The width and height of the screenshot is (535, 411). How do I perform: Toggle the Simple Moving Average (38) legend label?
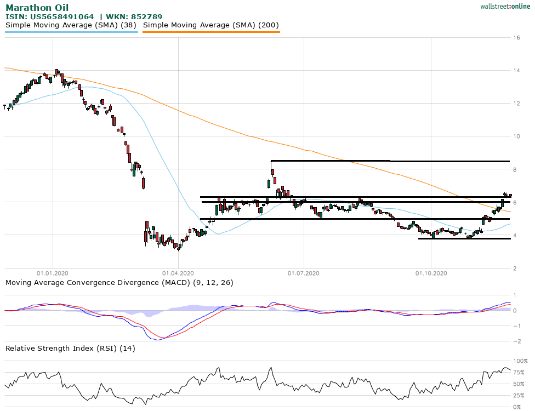click(71, 25)
